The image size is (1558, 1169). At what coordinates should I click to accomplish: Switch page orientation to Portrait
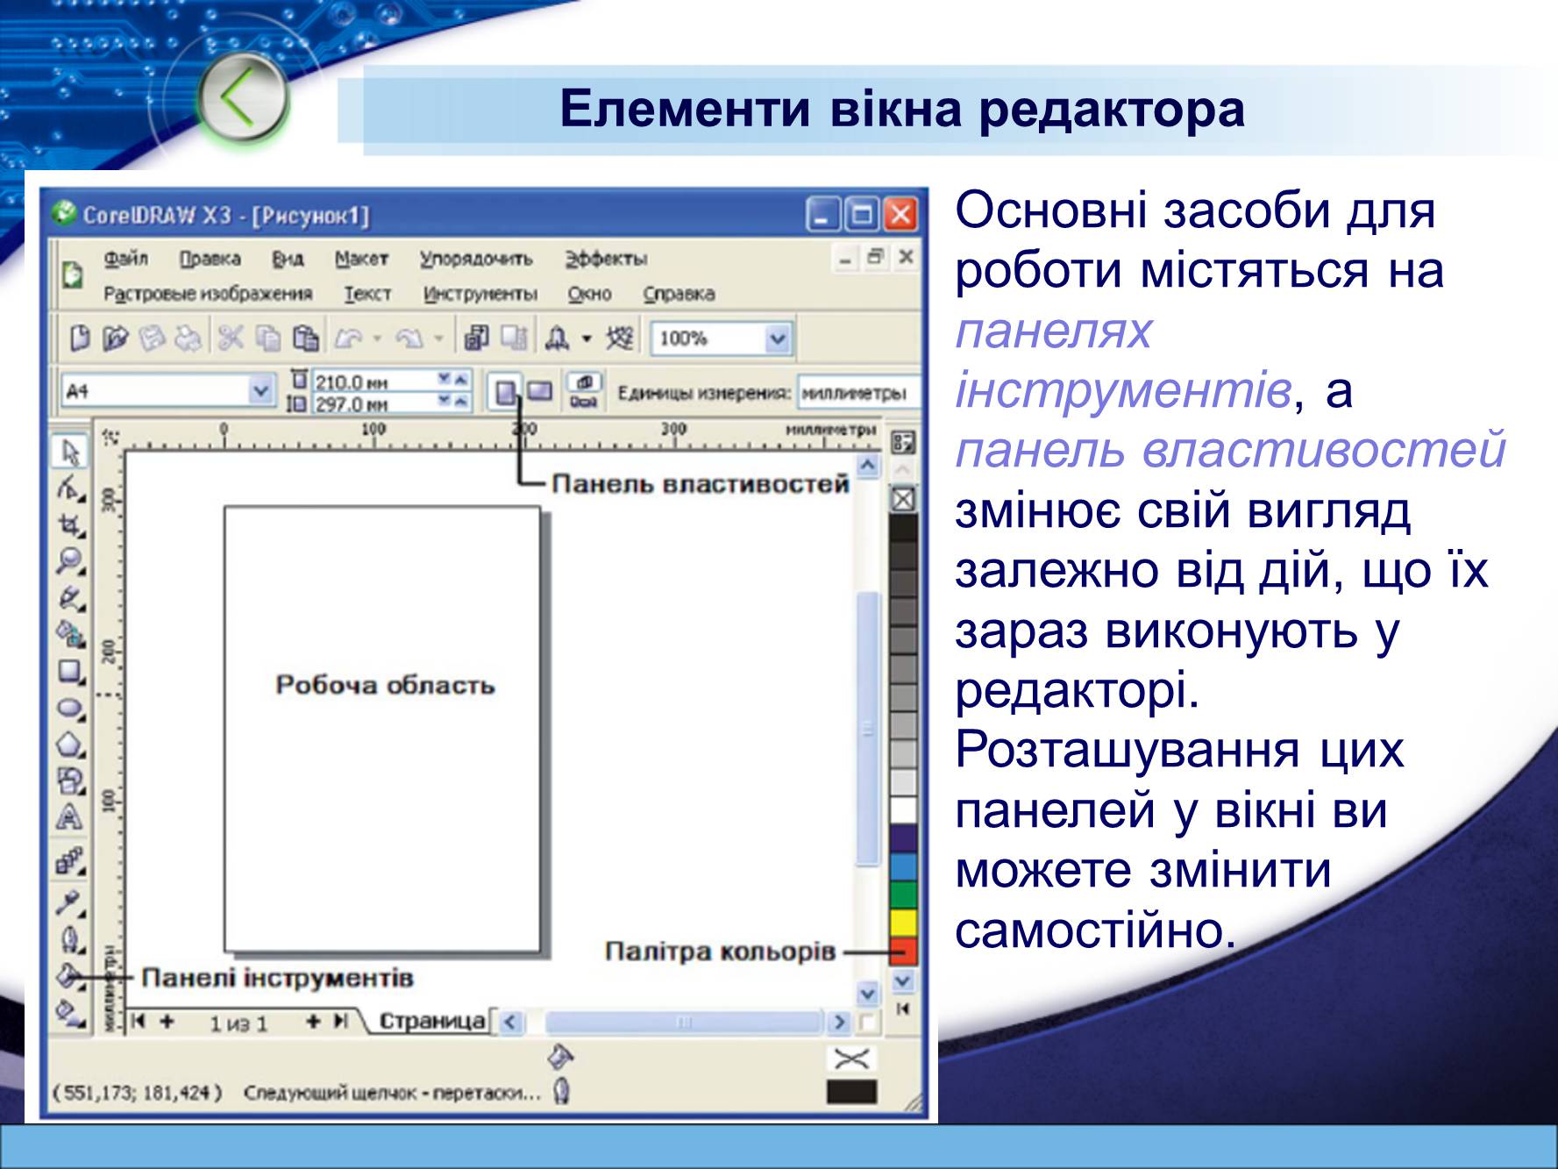click(505, 391)
